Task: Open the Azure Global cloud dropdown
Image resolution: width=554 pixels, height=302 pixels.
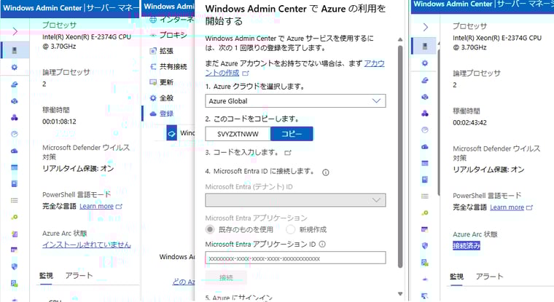Action: point(295,101)
